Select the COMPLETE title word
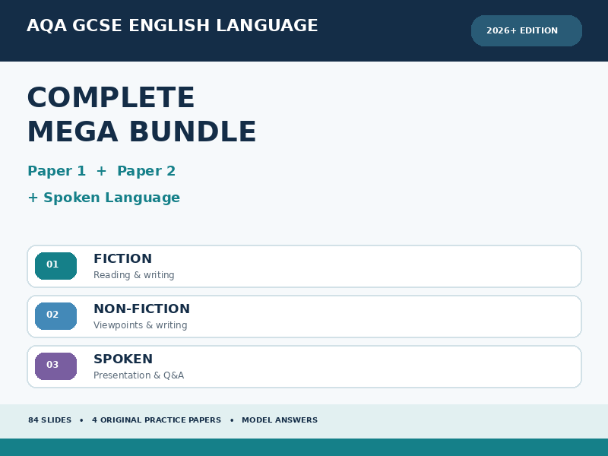Image resolution: width=608 pixels, height=456 pixels. 111,97
